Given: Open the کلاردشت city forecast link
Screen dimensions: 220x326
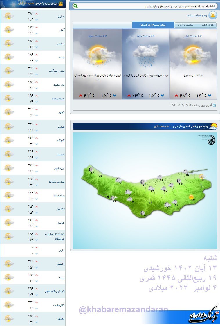Looking at the screenshot, I should click(x=59, y=305).
